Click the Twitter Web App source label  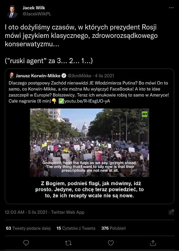click(x=68, y=212)
